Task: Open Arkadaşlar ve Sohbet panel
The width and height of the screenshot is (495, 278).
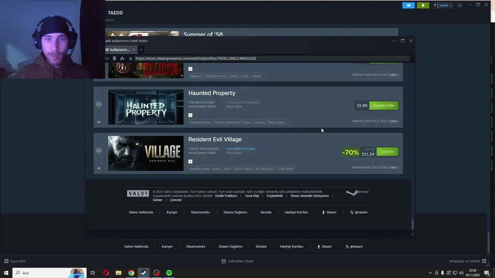Action: pos(468,261)
